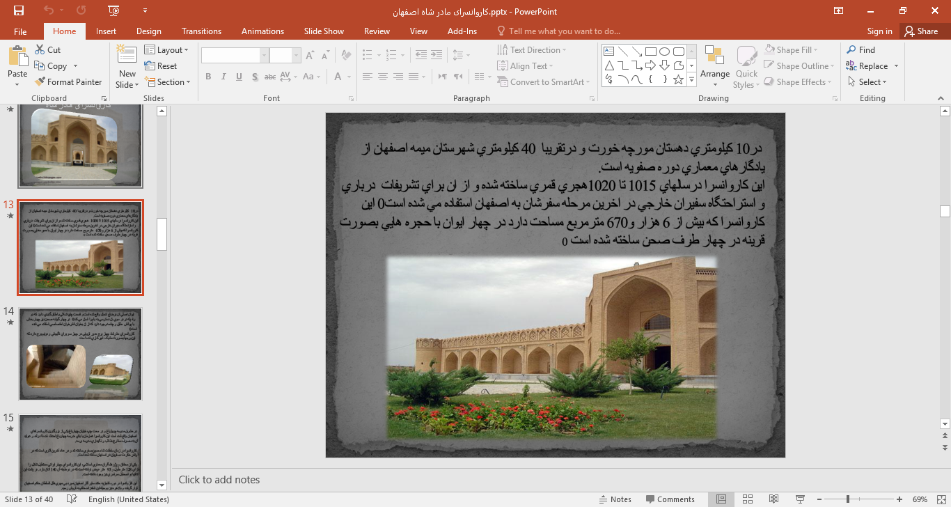951x507 pixels.
Task: Start Slide Show from status bar icon
Action: click(x=799, y=499)
